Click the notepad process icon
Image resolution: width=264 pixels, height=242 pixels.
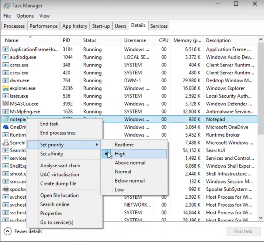click(6, 119)
